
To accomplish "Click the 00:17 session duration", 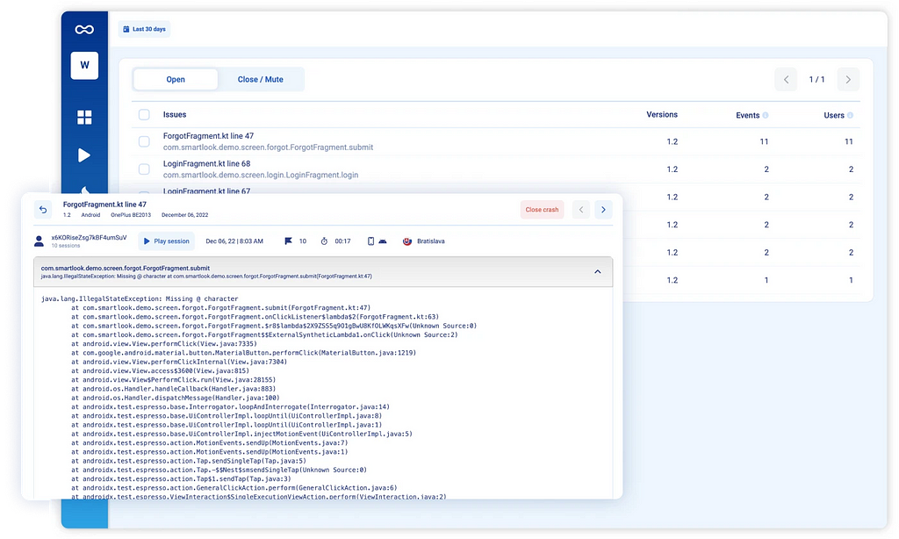I will 343,241.
